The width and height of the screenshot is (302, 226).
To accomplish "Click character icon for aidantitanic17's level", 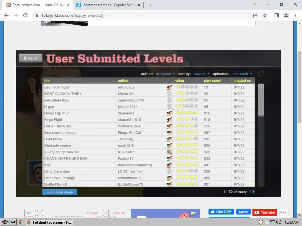I will (169, 178).
